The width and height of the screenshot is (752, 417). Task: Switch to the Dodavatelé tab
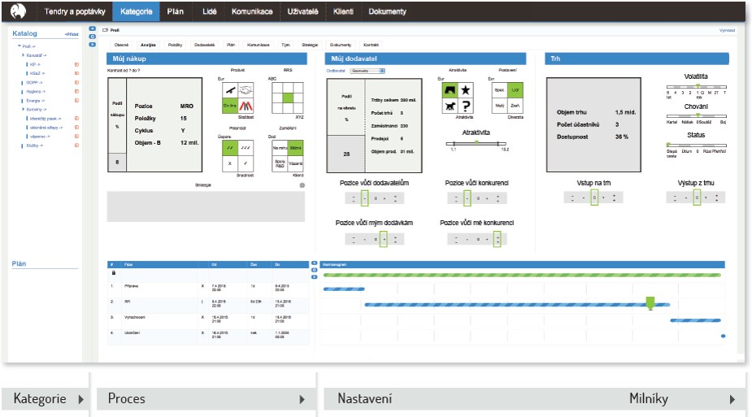tap(204, 45)
